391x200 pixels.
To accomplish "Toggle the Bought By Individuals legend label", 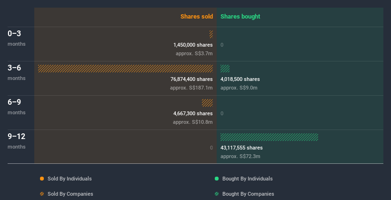I will tap(247, 179).
